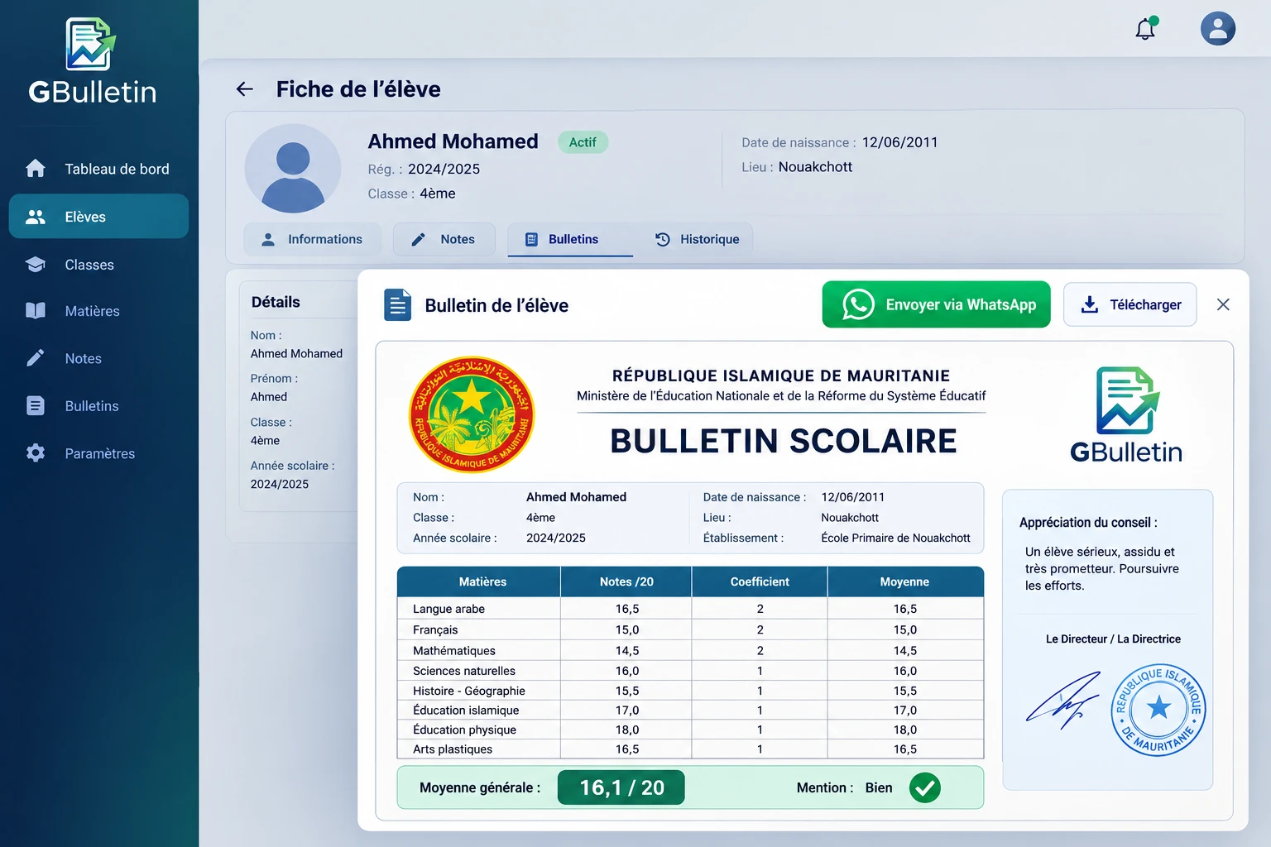This screenshot has width=1271, height=847.
Task: Select the Éducation physique row
Action: [x=690, y=730]
